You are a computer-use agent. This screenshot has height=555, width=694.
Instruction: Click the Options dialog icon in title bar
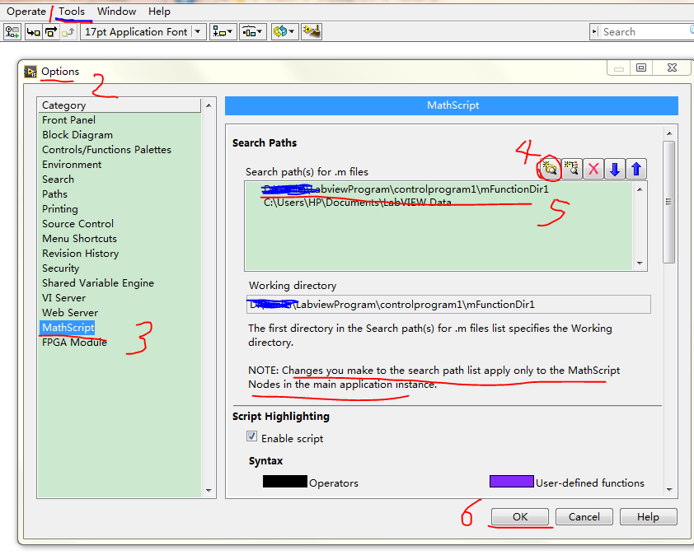(x=30, y=72)
